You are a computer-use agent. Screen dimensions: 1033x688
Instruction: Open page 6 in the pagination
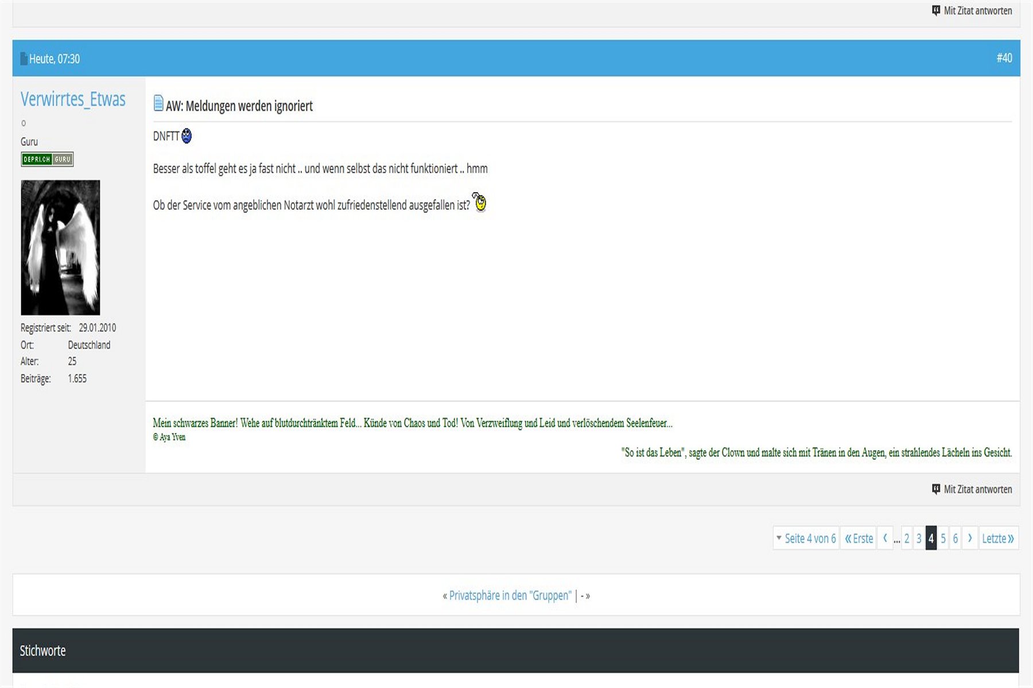coord(955,538)
